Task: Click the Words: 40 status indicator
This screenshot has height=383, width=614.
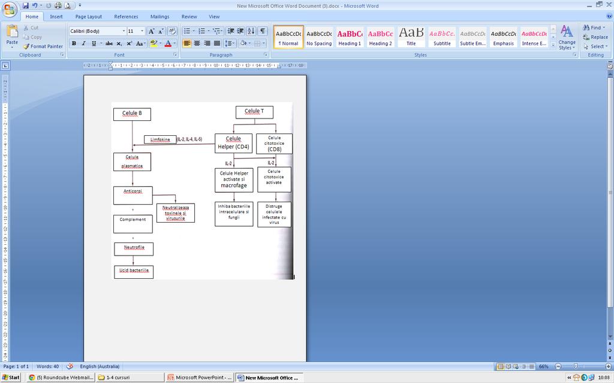Action: [x=47, y=367]
